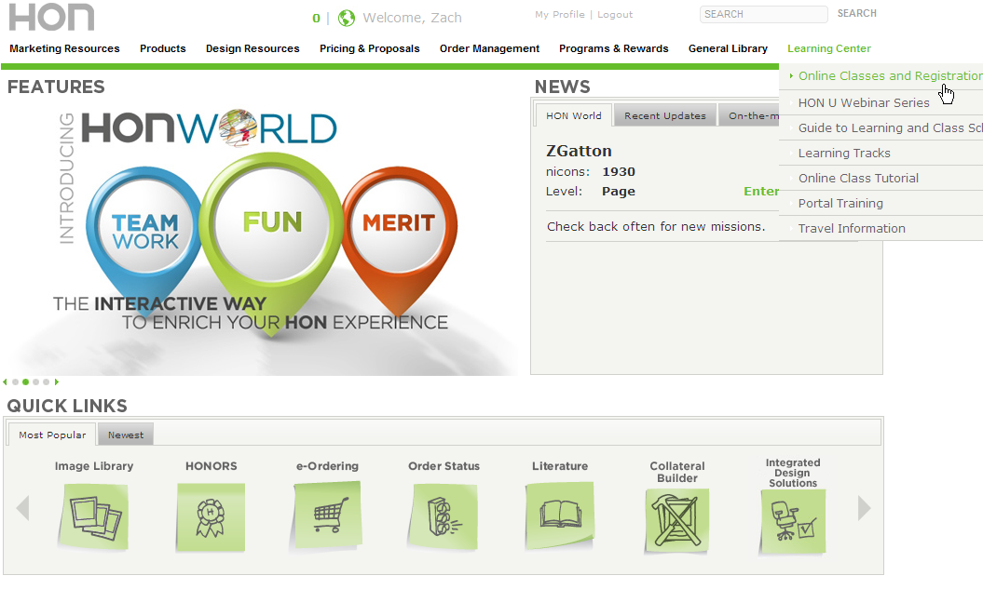This screenshot has height=589, width=983.
Task: Select the fourth feature slide dot
Action: tap(46, 382)
